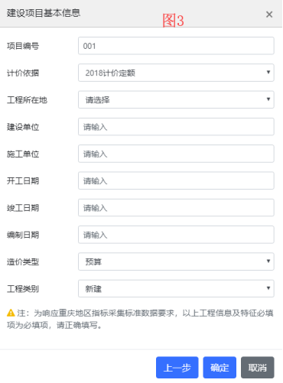Focus the 项目编号 field containing 001
This screenshot has height=383, width=283.
pos(176,46)
